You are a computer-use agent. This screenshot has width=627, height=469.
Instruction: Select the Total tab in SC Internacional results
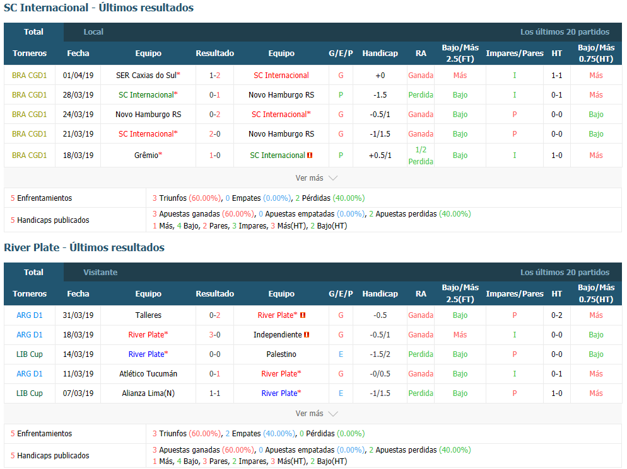click(33, 32)
